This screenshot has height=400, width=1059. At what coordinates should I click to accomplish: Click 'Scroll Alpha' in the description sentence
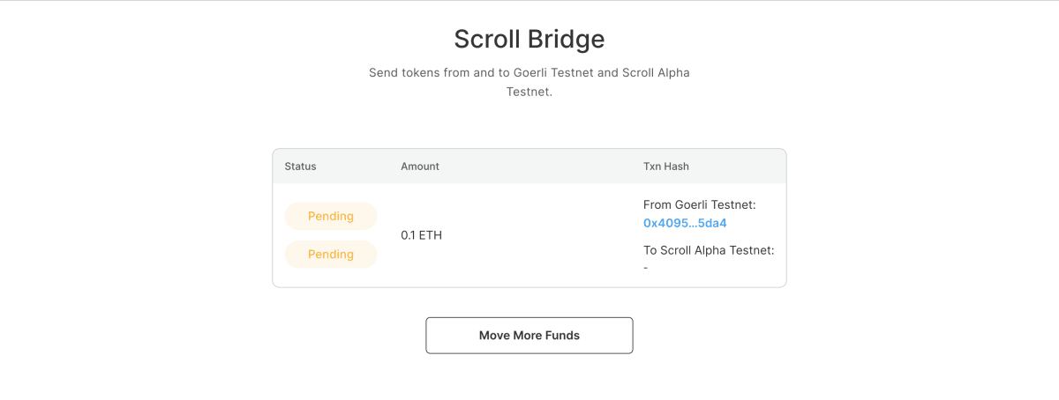pos(656,72)
